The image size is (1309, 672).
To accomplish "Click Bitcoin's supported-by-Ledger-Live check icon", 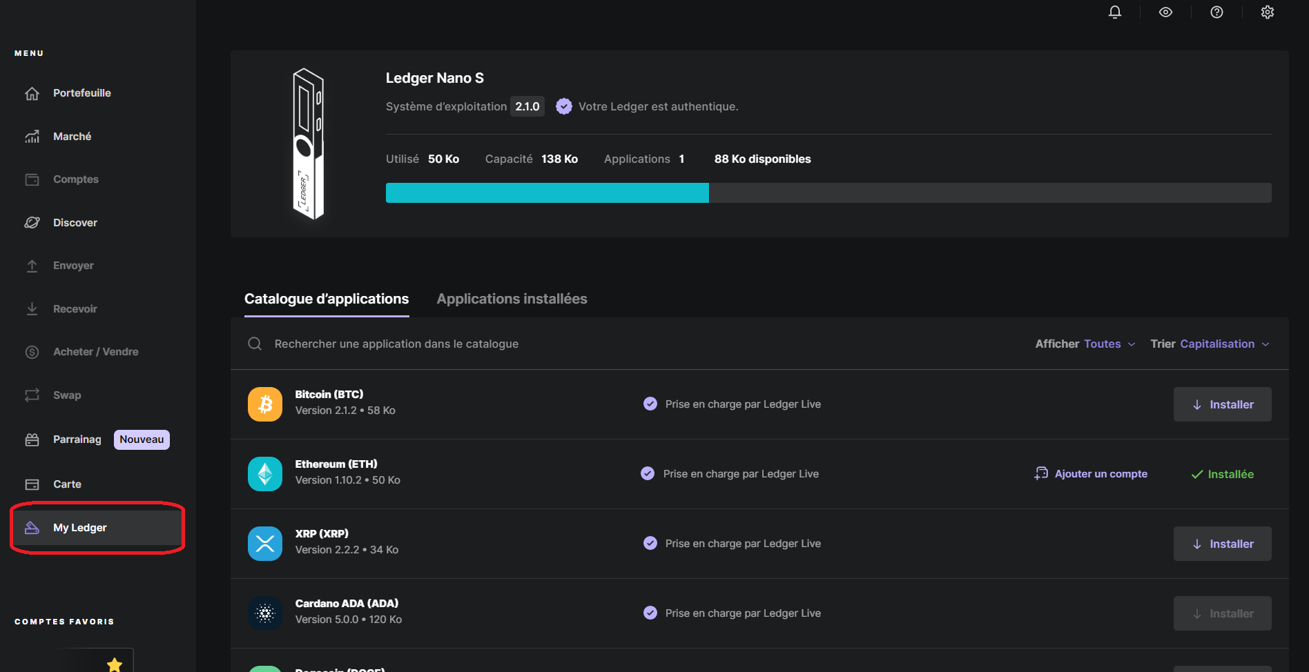I will pos(650,404).
